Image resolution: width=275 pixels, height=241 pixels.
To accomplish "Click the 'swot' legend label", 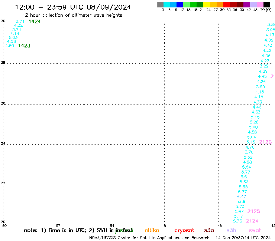I will 255,230.
